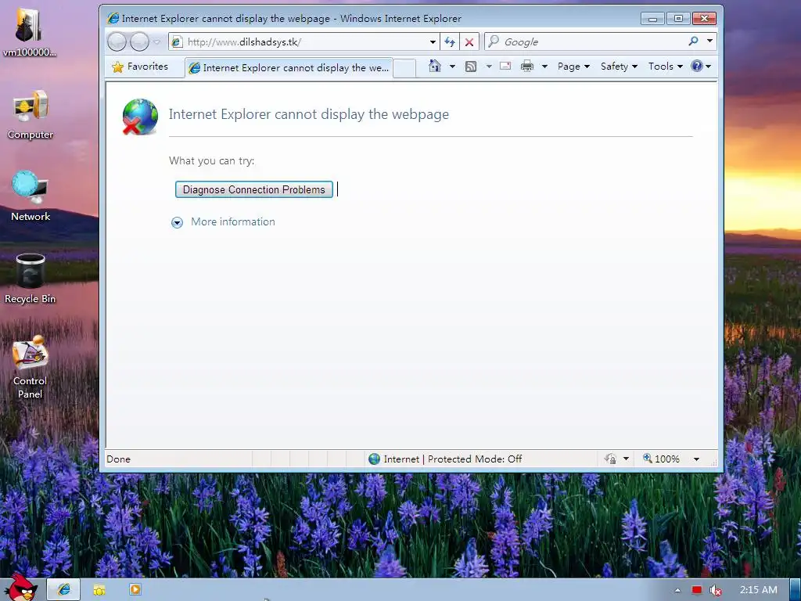Click the red Stop loading icon
801x601 pixels.
[x=469, y=42]
